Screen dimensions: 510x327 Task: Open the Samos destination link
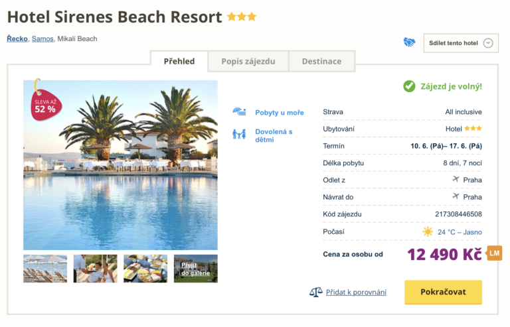pyautogui.click(x=42, y=39)
